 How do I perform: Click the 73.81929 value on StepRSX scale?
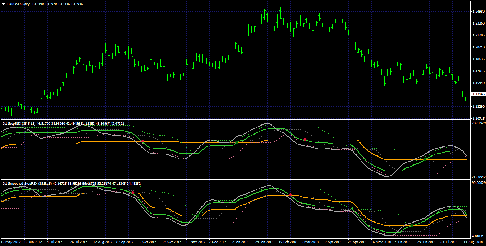point(478,123)
